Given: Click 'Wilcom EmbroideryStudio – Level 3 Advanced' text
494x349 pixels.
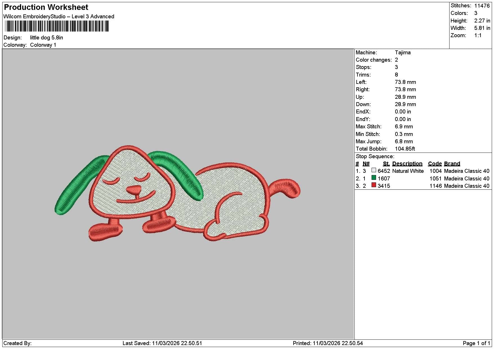Looking at the screenshot, I should pos(59,16).
